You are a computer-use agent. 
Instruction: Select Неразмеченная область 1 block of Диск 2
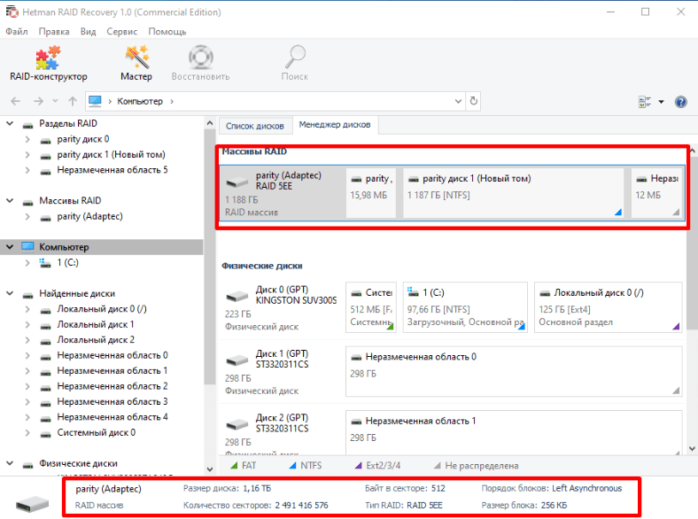point(514,433)
